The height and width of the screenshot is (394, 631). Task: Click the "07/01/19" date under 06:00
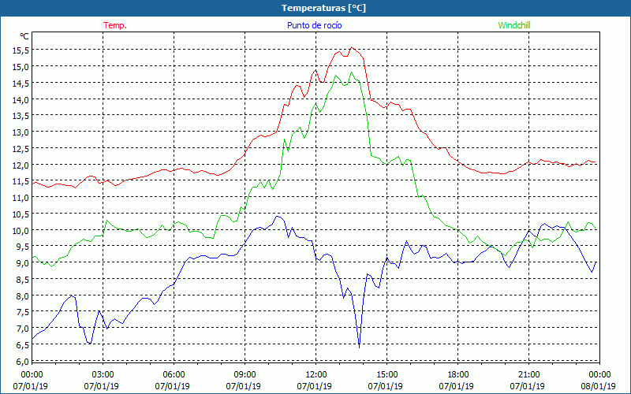[x=172, y=386]
